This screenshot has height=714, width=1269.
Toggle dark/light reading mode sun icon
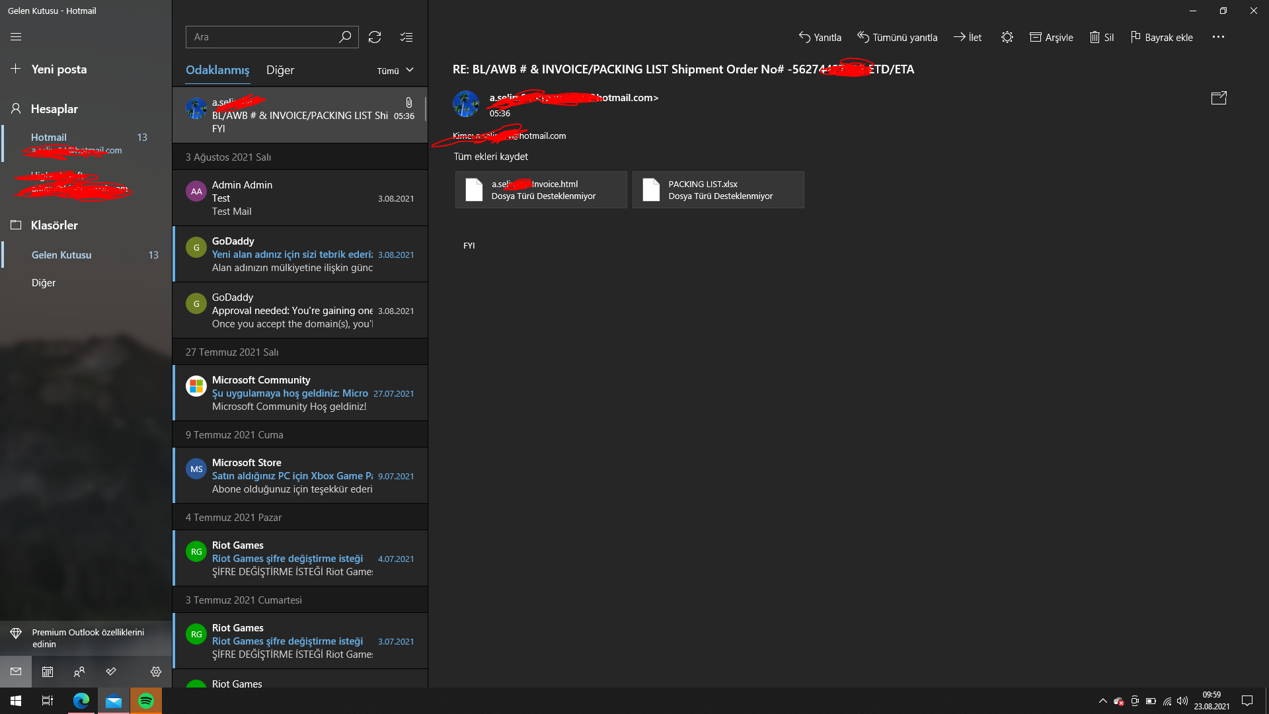pyautogui.click(x=1007, y=37)
